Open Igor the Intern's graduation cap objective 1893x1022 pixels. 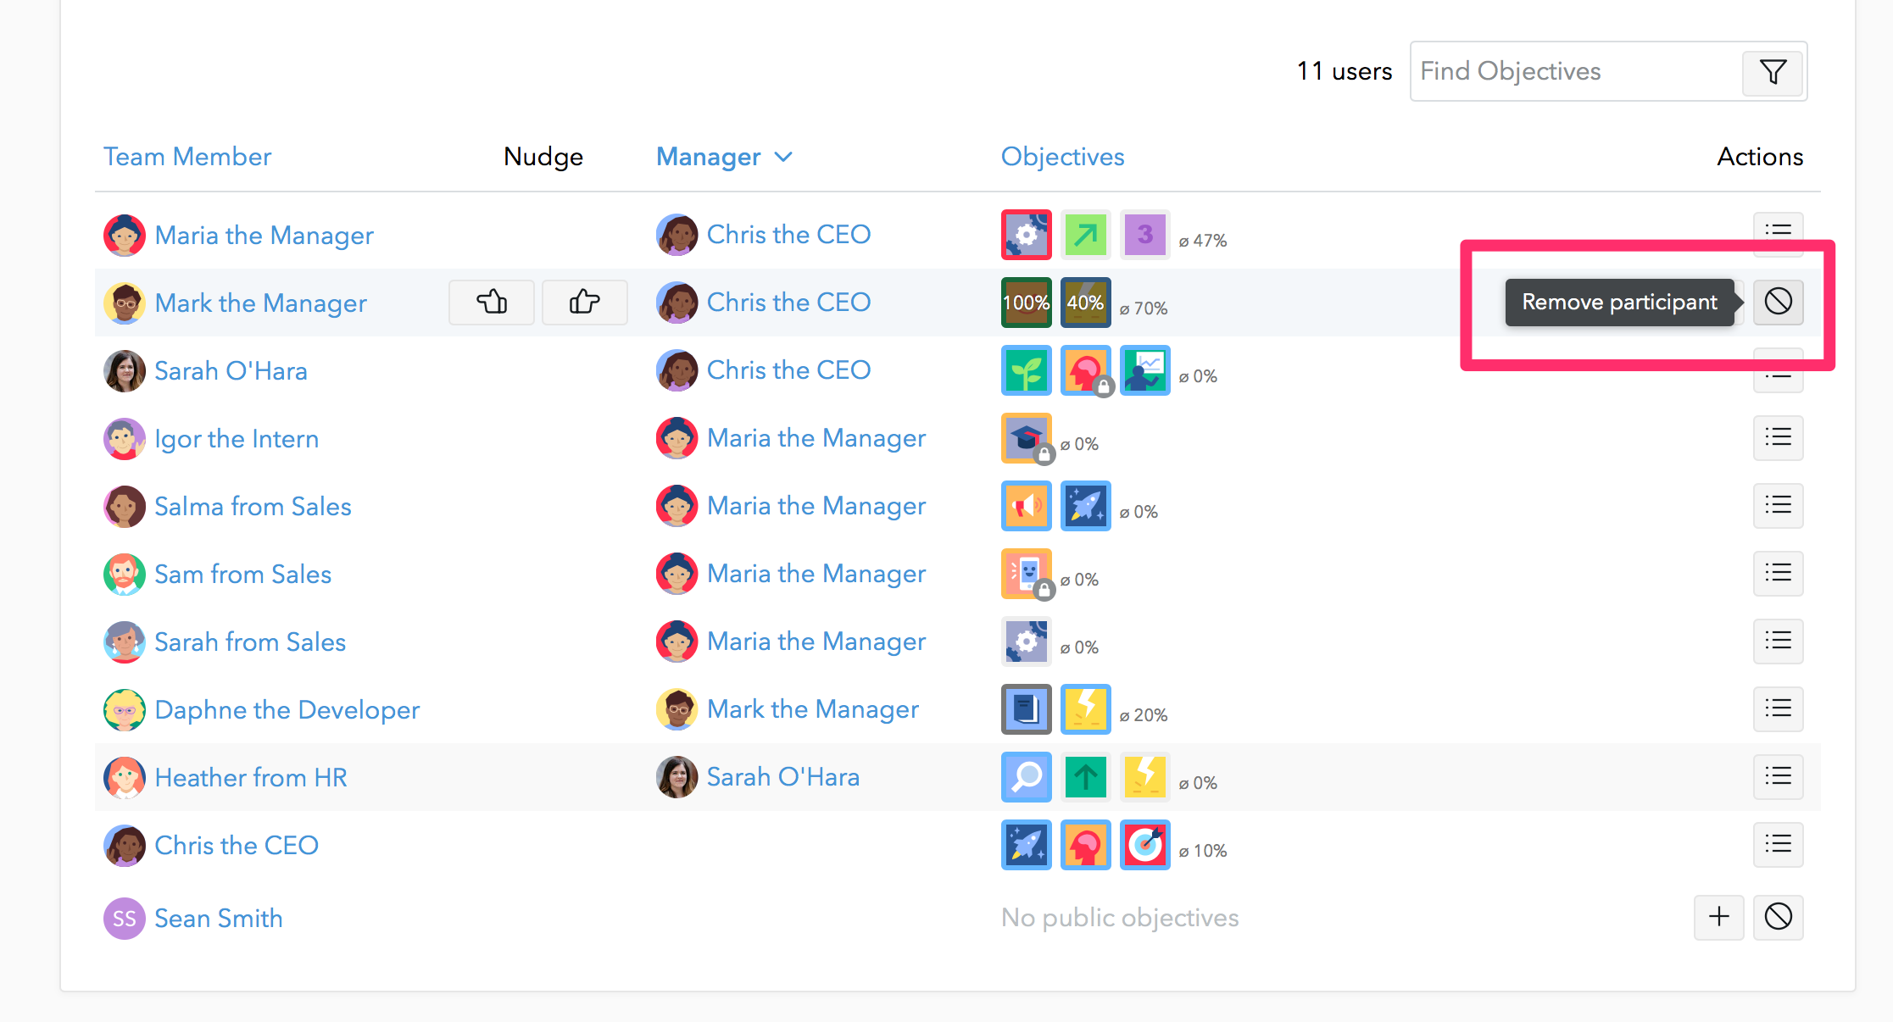pos(1026,437)
